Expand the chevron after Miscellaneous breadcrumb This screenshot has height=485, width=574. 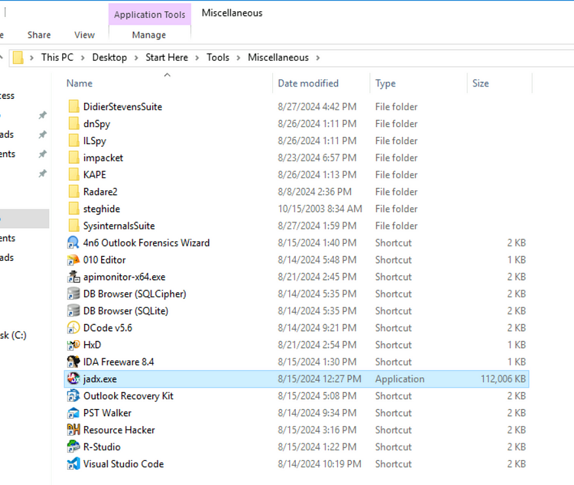(318, 58)
